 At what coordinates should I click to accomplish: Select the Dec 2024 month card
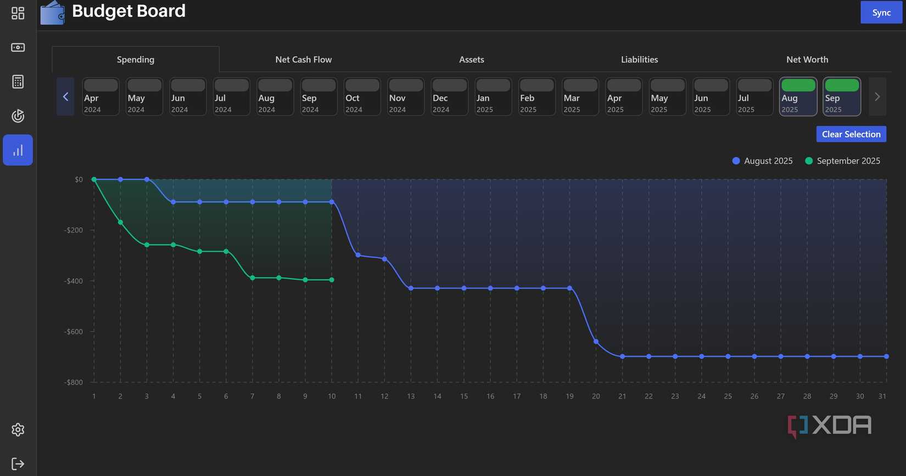click(x=449, y=97)
